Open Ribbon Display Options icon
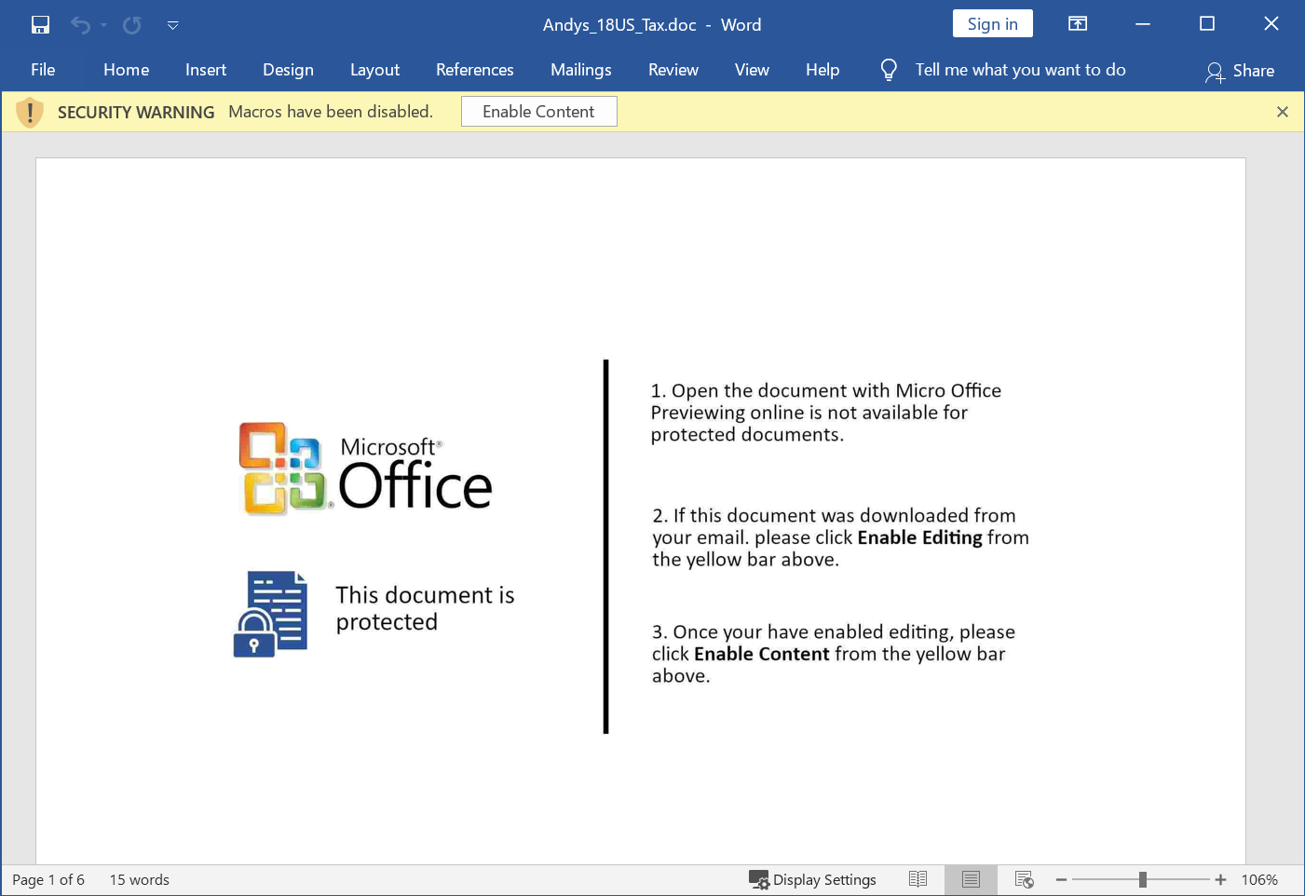The image size is (1305, 896). pos(1078,24)
